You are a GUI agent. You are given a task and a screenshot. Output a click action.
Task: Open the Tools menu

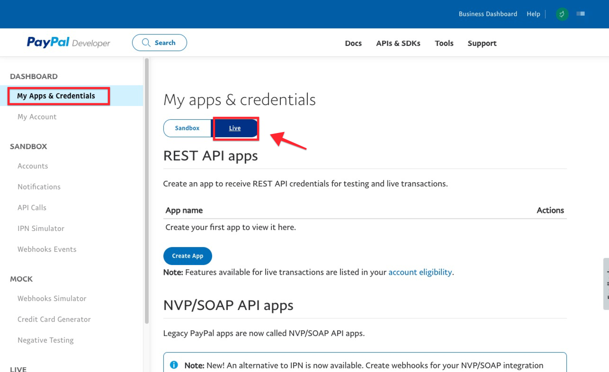pos(444,43)
